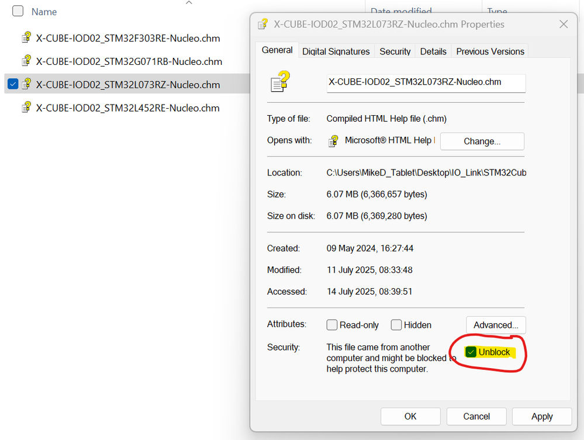Uncheck the selected STM32L073RZ file checkbox
The image size is (584, 440).
point(13,84)
